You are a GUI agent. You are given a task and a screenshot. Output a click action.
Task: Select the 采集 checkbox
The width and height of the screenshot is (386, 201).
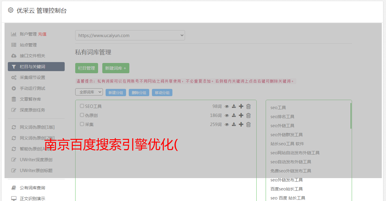[x=82, y=124]
